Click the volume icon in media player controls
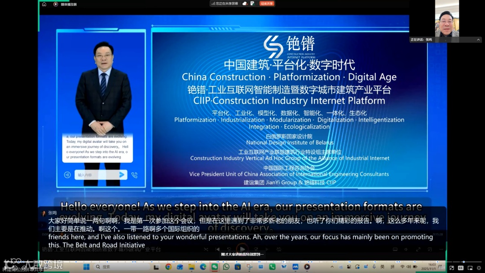 click(x=406, y=249)
